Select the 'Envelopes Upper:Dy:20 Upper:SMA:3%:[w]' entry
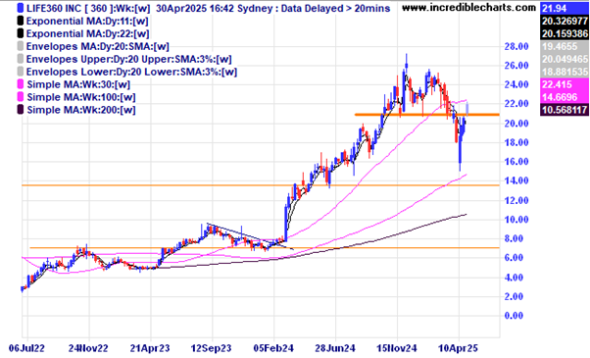 (x=129, y=59)
